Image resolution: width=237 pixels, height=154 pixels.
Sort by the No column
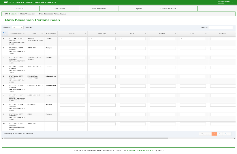[x=5, y=33]
